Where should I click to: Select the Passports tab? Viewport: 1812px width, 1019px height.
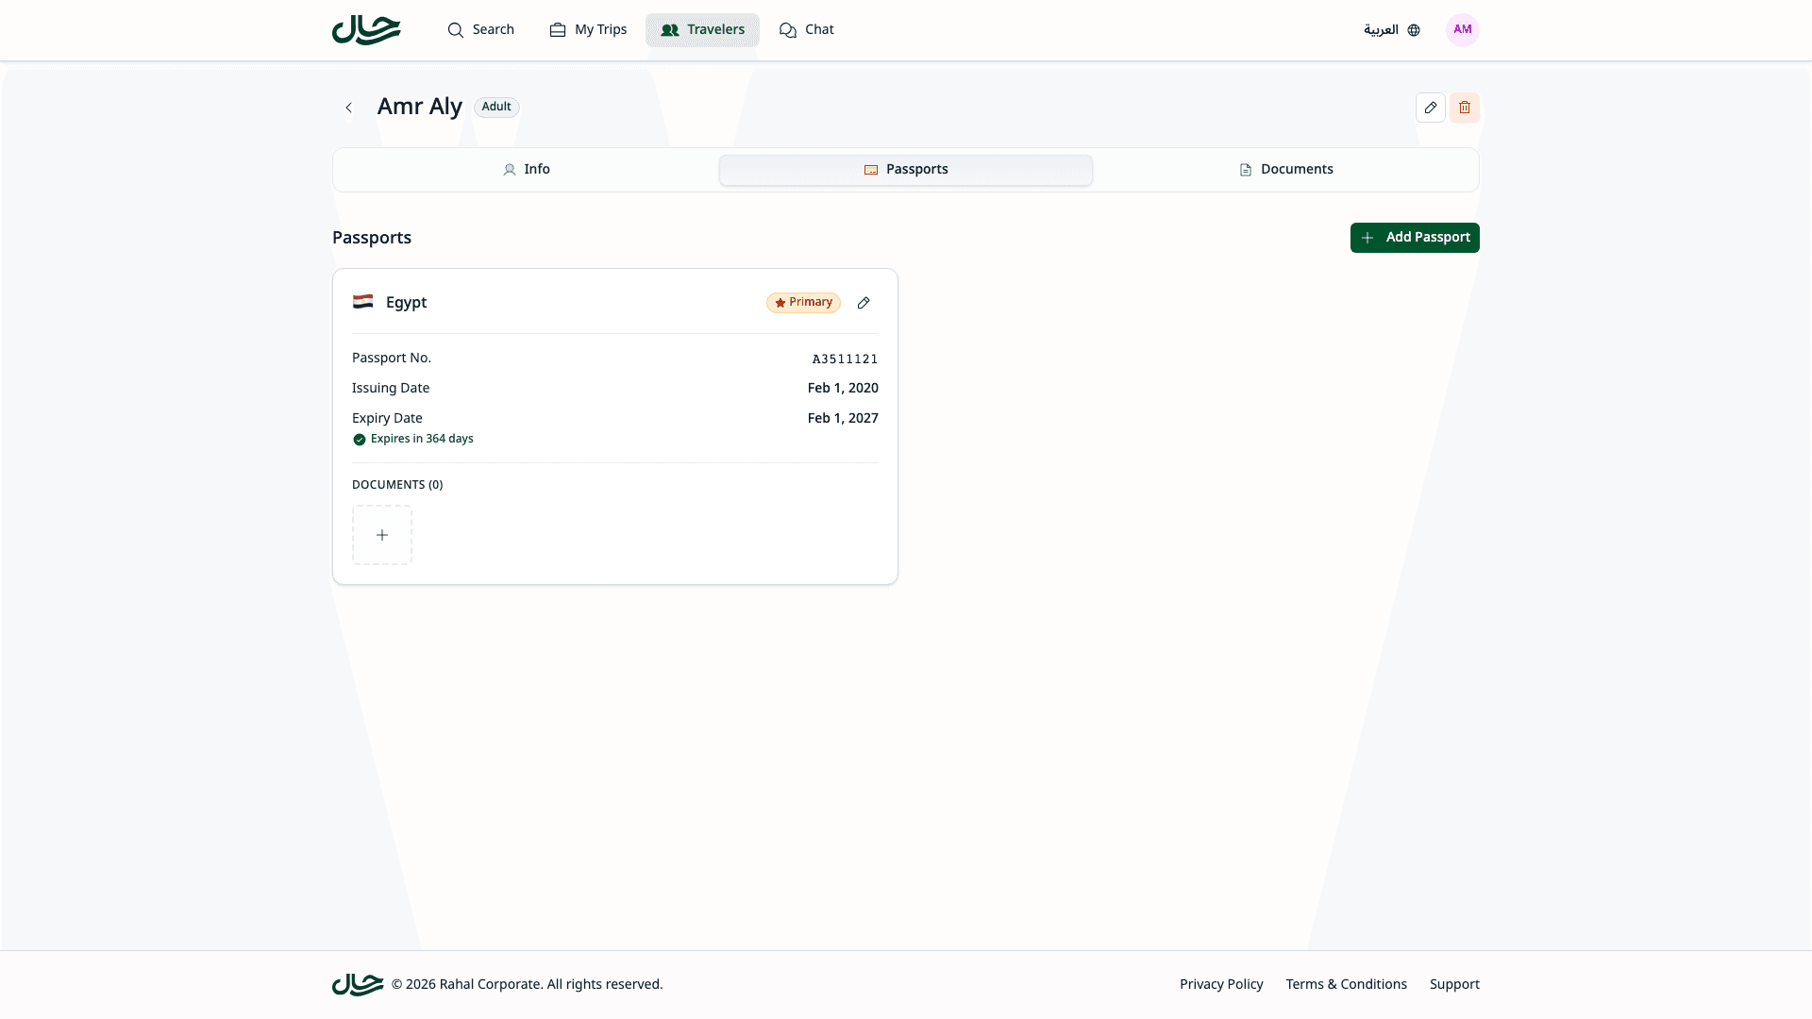(x=905, y=170)
